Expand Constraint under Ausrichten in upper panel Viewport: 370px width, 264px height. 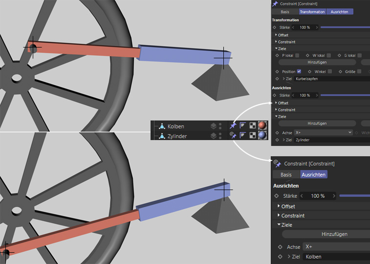(x=276, y=110)
